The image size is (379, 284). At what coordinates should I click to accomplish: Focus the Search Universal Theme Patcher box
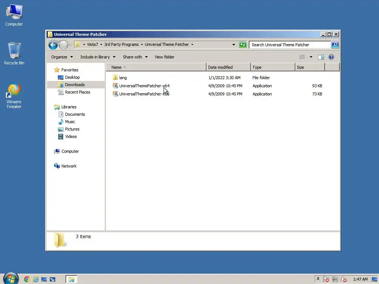(289, 45)
